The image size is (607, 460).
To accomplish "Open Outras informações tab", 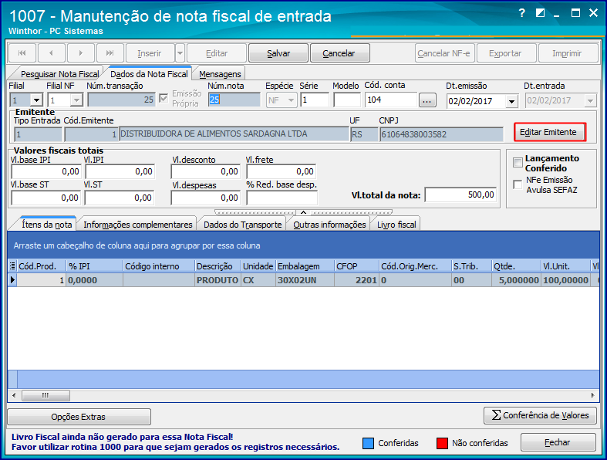I will 329,225.
